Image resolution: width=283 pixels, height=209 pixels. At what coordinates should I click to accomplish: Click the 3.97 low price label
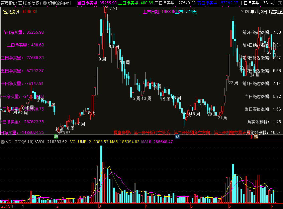coord(66,133)
